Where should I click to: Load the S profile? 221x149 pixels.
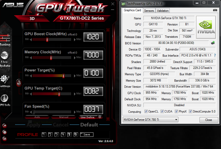point(69,134)
